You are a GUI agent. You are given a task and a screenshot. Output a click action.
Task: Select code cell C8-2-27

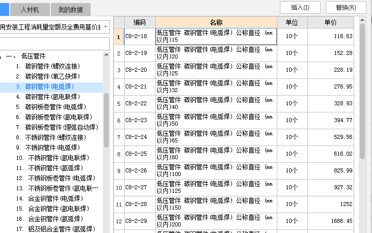(140, 188)
